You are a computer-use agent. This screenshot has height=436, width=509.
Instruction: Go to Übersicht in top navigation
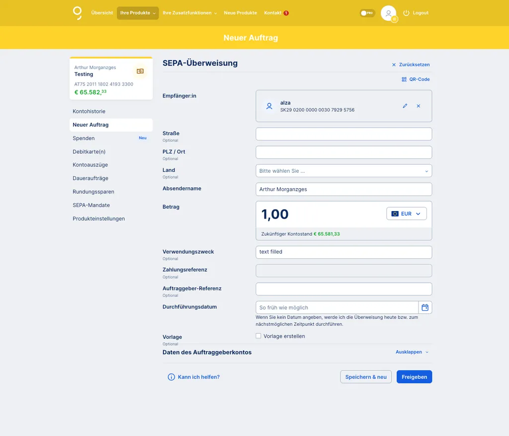point(102,13)
